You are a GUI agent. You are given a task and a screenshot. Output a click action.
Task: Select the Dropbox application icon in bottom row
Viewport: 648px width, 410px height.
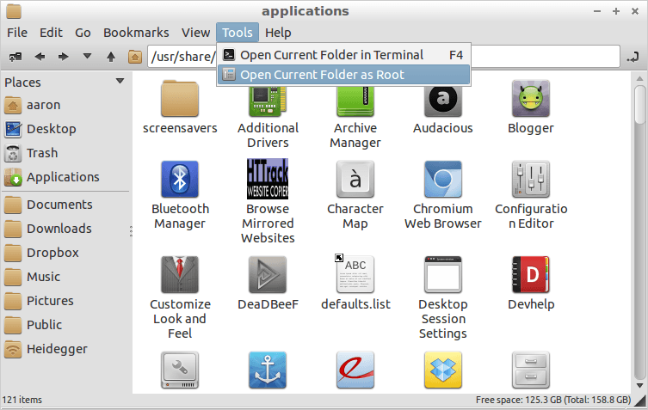click(443, 370)
